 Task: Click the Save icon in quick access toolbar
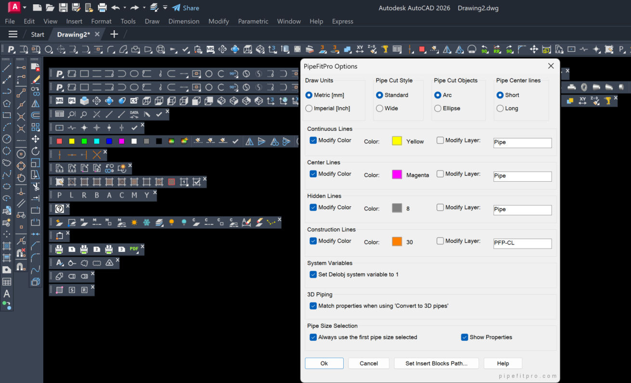click(63, 8)
